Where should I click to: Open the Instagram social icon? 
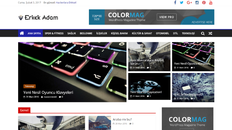point(197,3)
